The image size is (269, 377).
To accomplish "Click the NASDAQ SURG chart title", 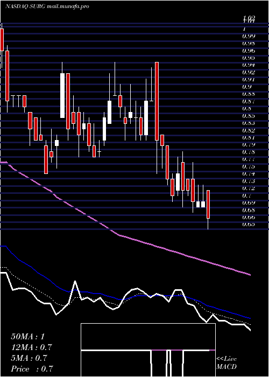I will [47, 6].
